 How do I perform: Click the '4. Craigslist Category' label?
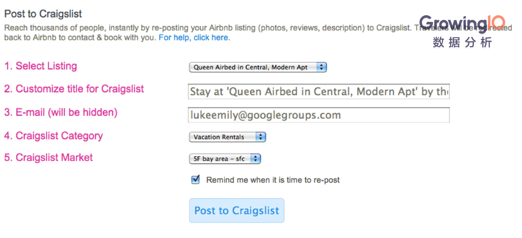(54, 136)
